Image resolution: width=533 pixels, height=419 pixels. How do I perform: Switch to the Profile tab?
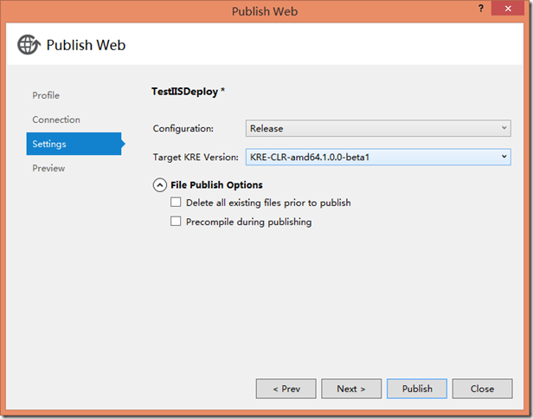(46, 95)
